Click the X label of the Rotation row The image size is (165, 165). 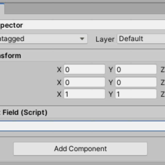pyautogui.click(x=59, y=82)
